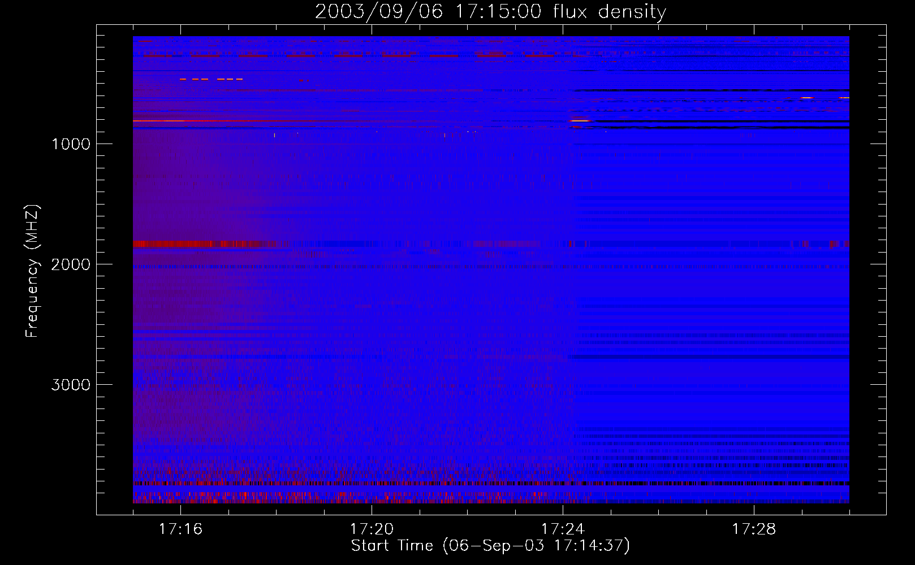Click the 17:20 time axis label
This screenshot has width=915, height=565.
coord(372,529)
